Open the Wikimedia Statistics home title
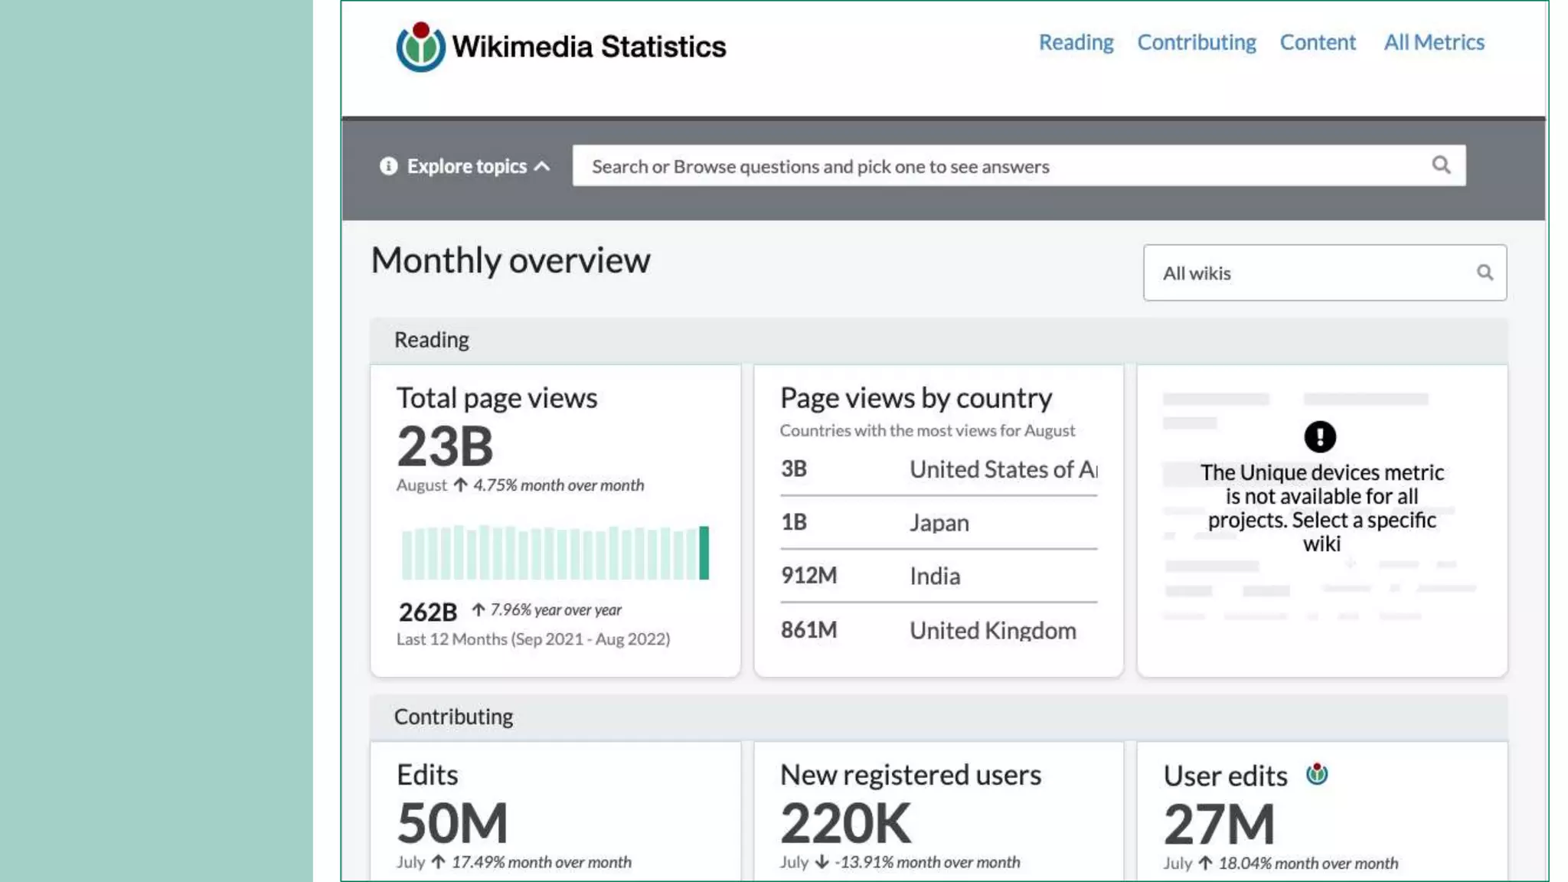The height and width of the screenshot is (882, 1568). [x=589, y=47]
